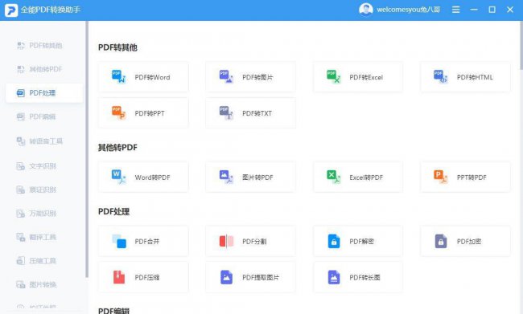Launch the Excel转PDF converter
Image resolution: width=523 pixels, height=314 pixels.
click(358, 177)
